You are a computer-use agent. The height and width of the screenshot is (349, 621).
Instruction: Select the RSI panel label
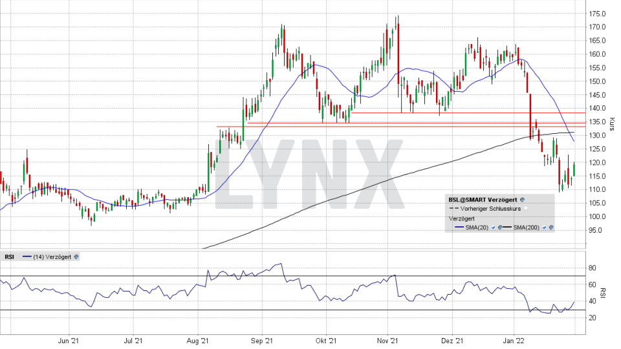(x=10, y=257)
